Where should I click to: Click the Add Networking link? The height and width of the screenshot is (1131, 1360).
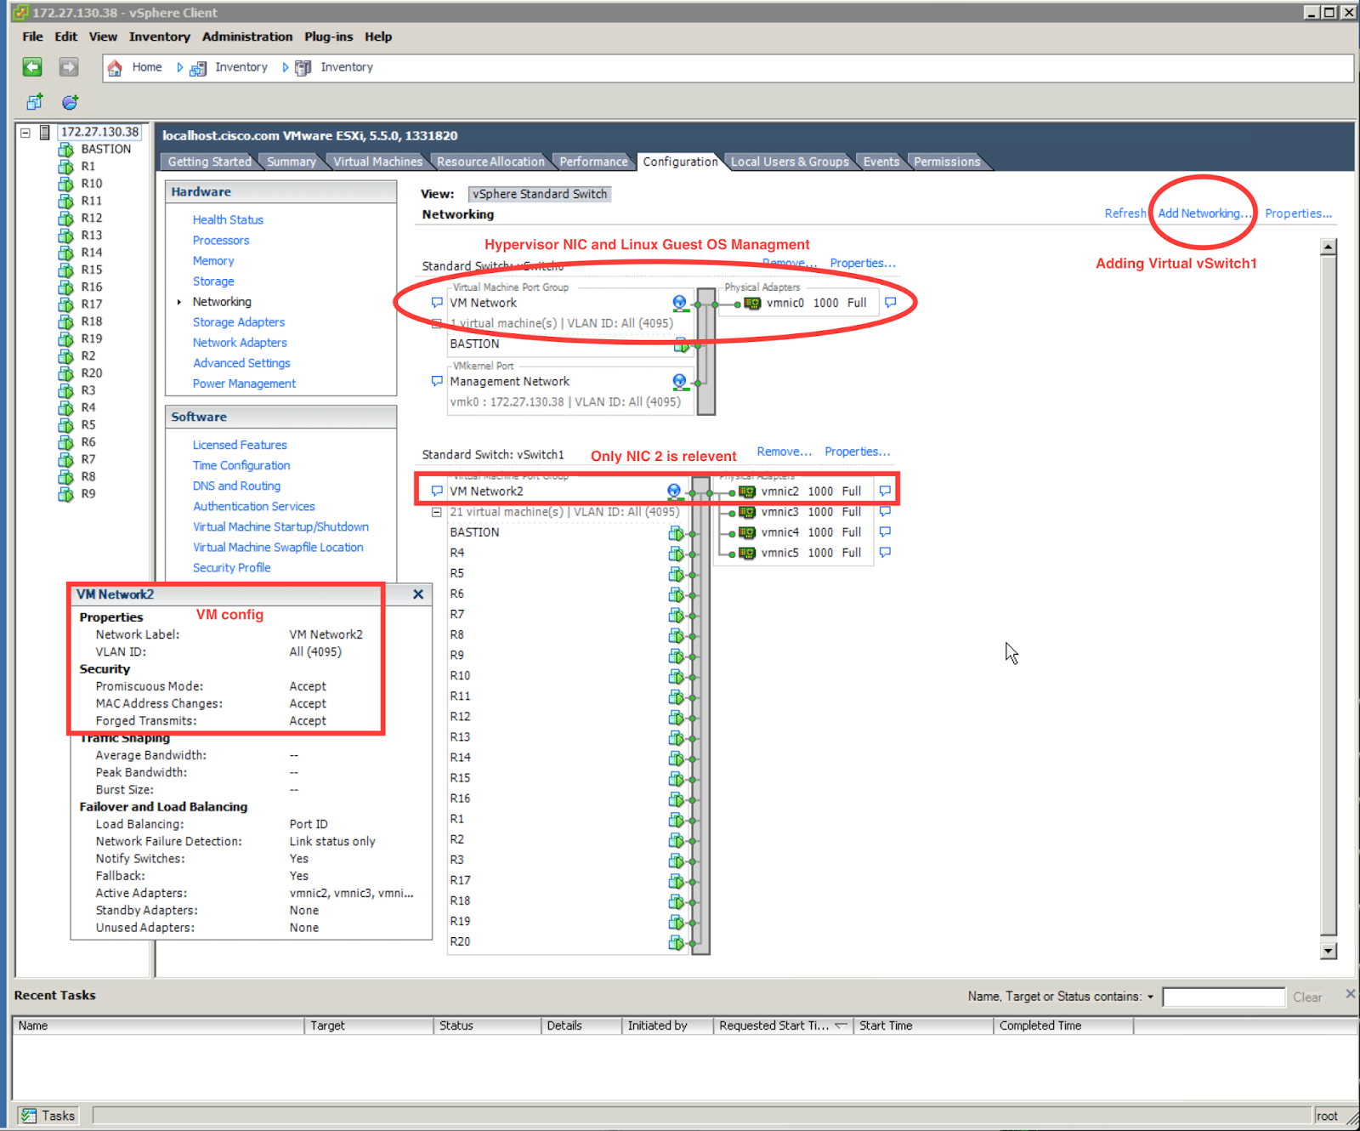point(1202,213)
